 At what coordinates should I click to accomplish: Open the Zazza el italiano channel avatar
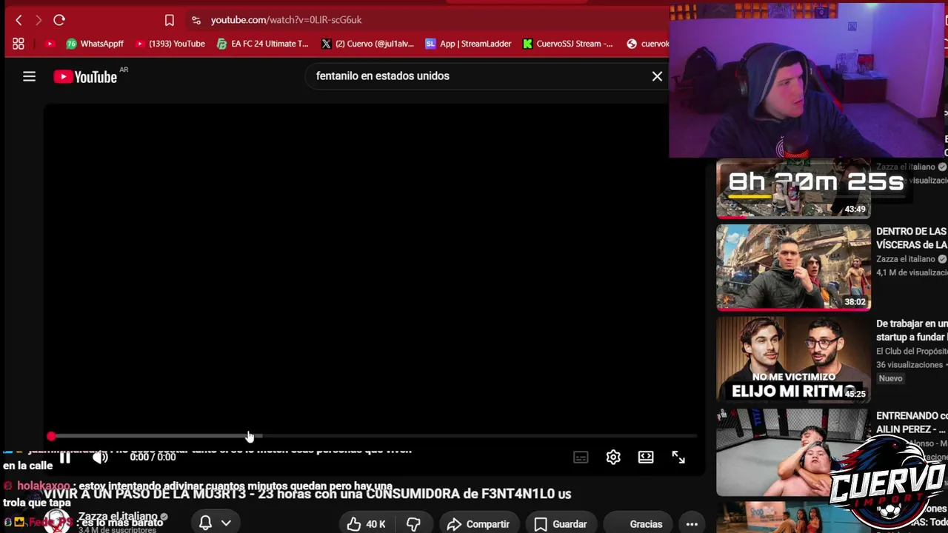coord(56,521)
